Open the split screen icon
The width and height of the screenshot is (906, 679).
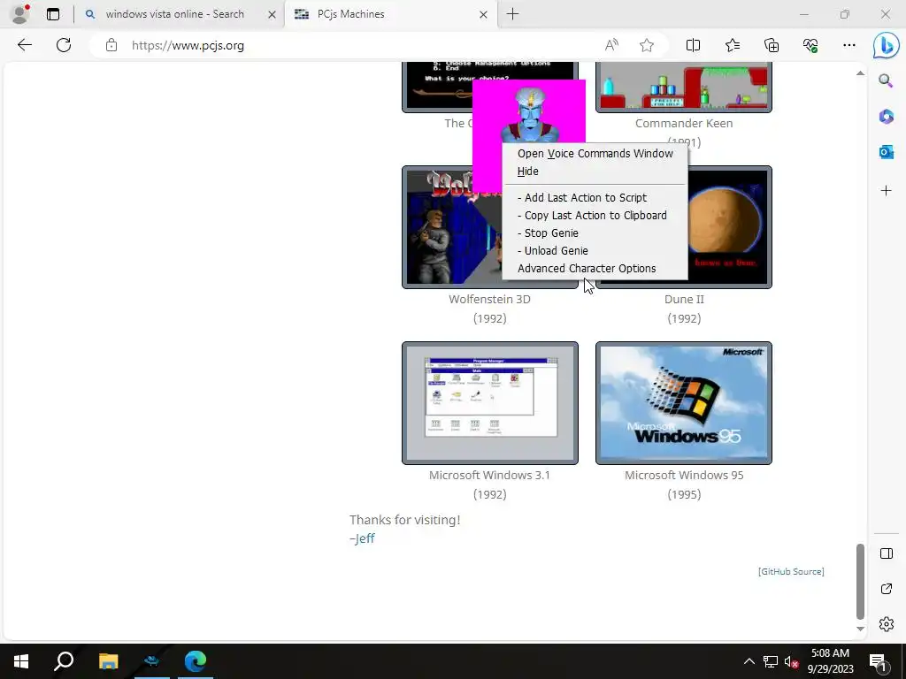pyautogui.click(x=693, y=45)
